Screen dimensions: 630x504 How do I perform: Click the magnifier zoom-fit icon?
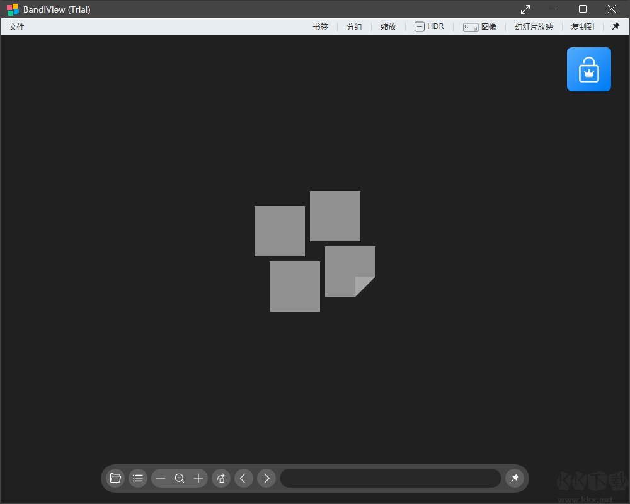tap(180, 478)
